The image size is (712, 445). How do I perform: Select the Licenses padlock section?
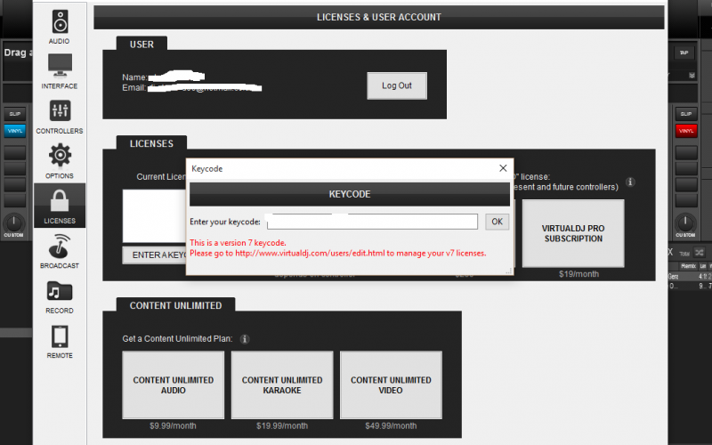coord(60,206)
